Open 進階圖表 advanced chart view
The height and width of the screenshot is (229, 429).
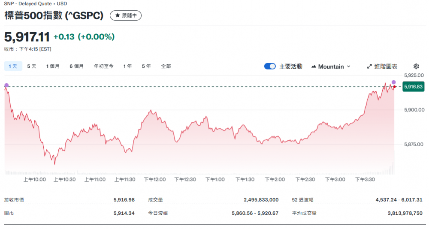[x=382, y=66]
